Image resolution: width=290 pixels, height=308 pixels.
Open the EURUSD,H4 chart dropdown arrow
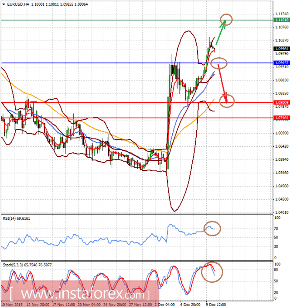click(4, 4)
